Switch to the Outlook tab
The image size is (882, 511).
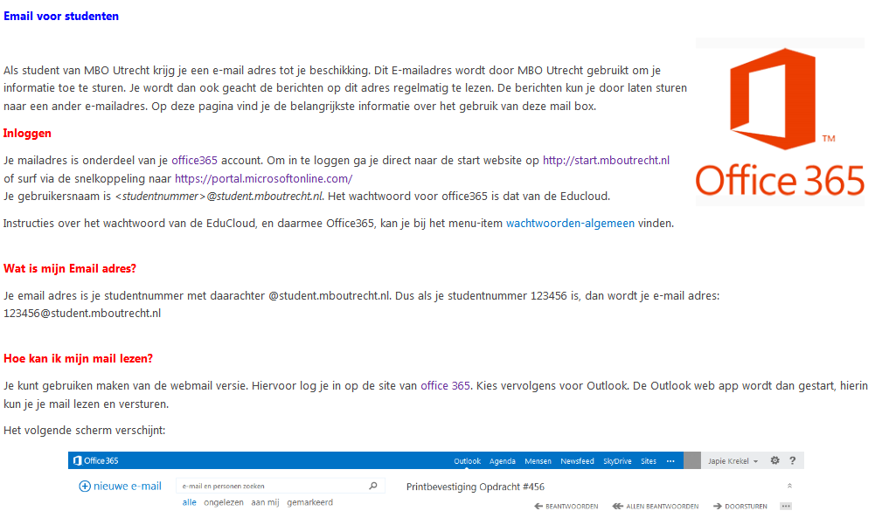coord(468,461)
